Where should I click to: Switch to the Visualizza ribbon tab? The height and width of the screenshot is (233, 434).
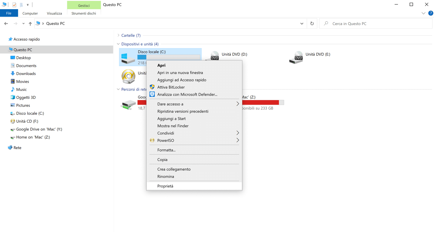[x=54, y=13]
